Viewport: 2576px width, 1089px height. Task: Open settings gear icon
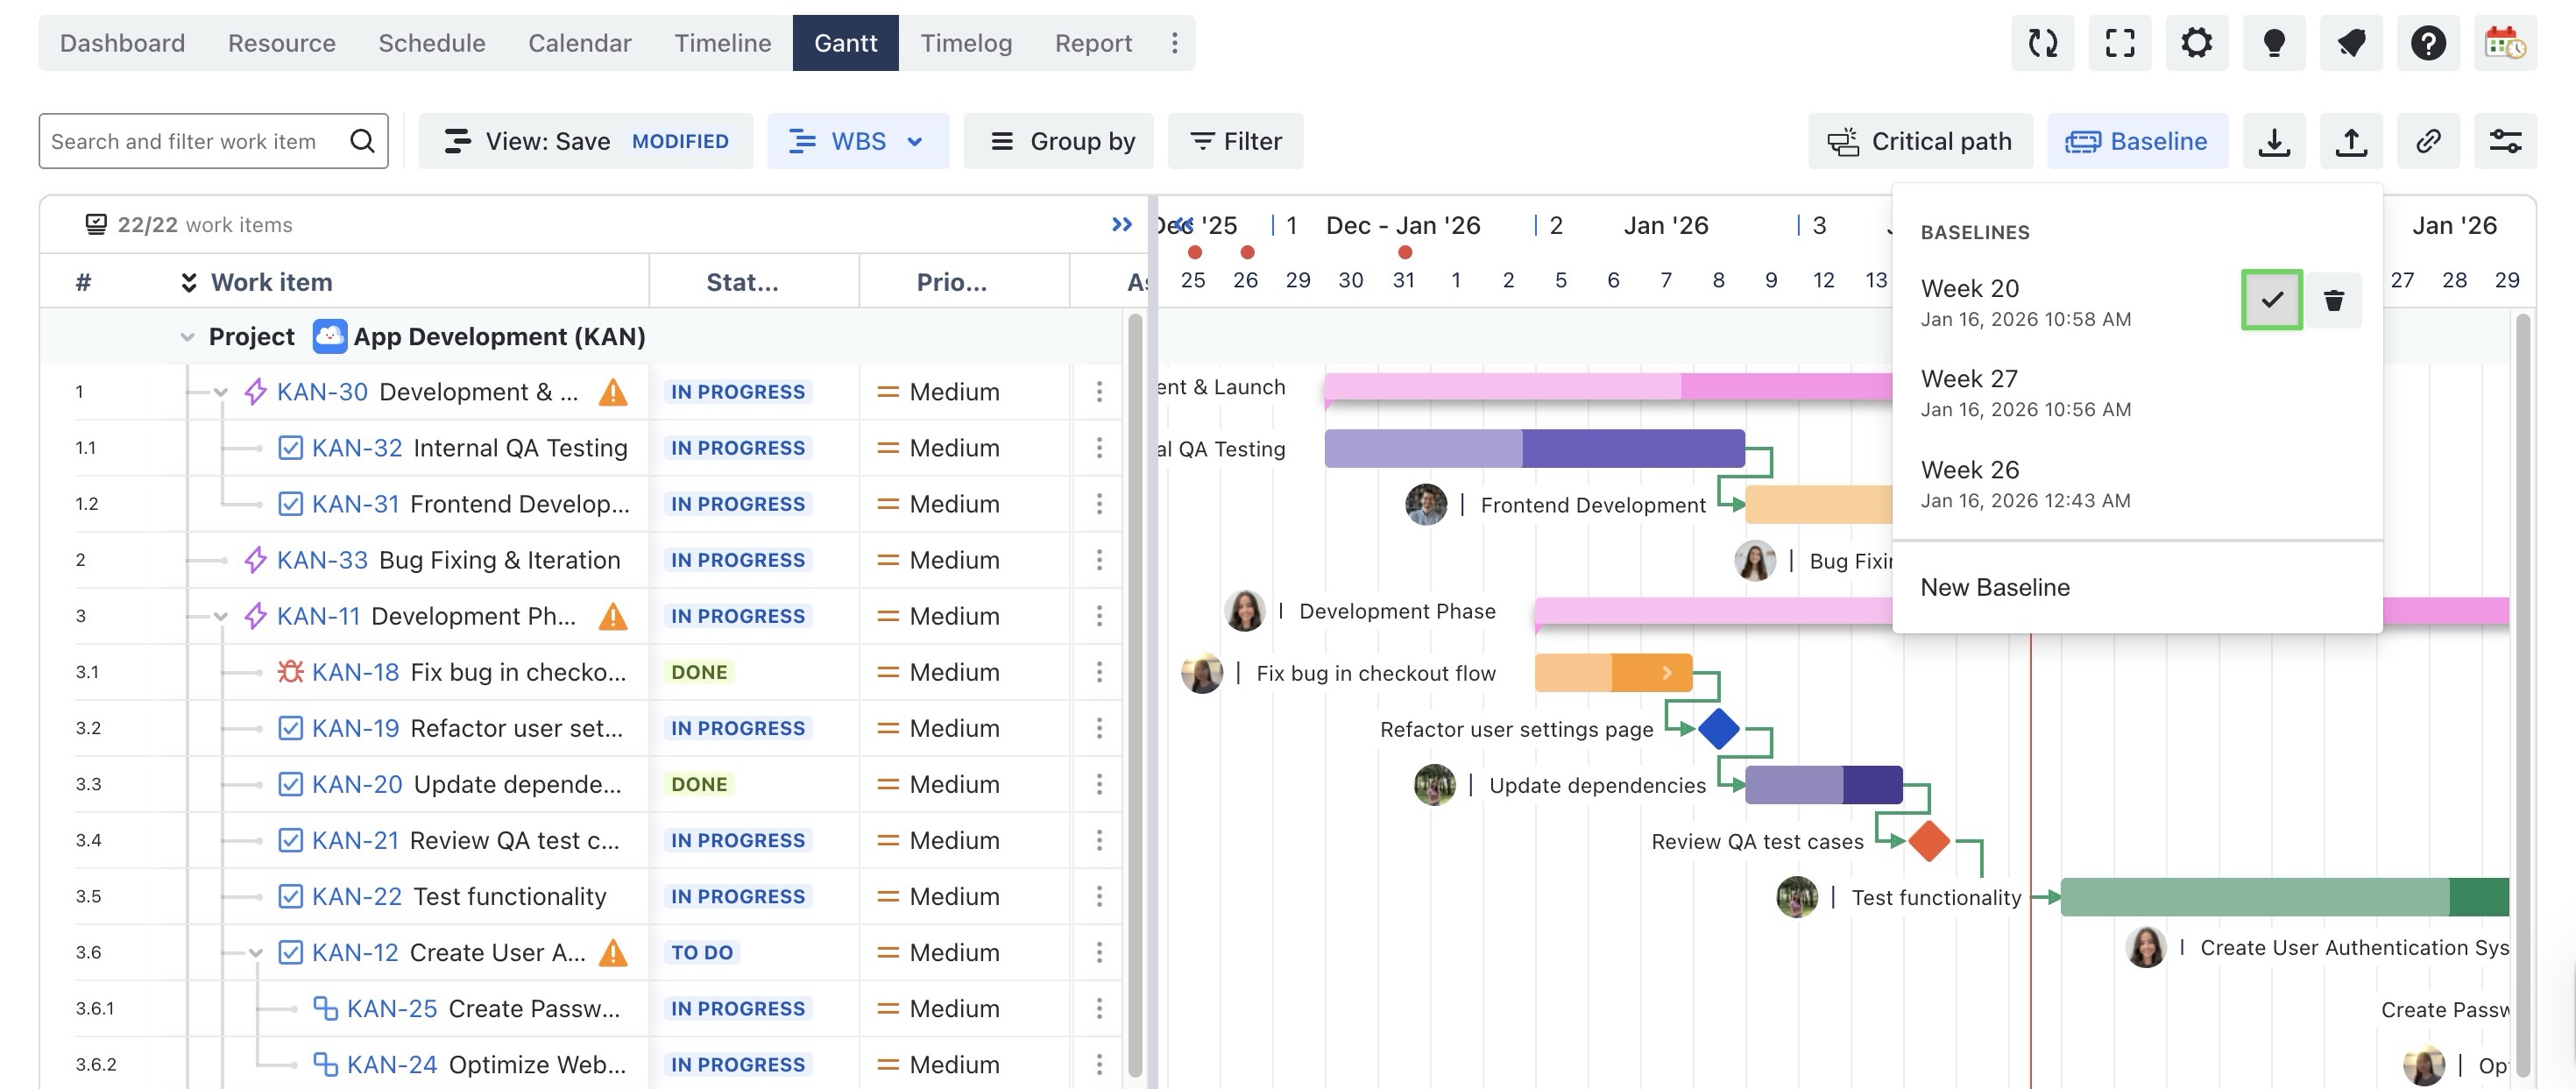click(2196, 43)
